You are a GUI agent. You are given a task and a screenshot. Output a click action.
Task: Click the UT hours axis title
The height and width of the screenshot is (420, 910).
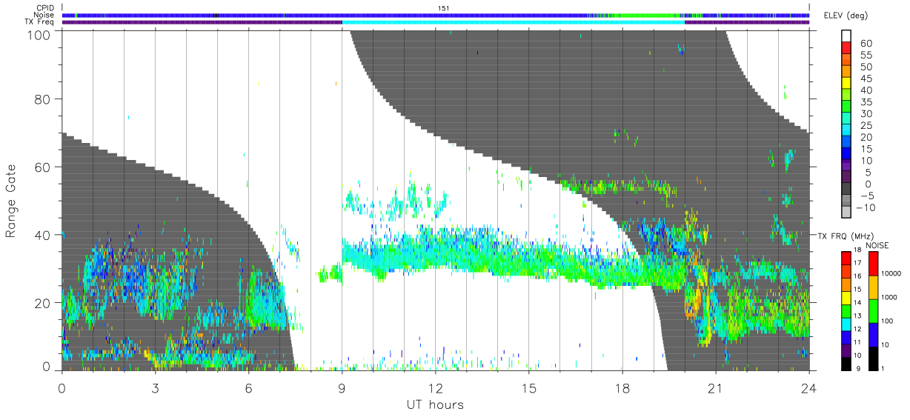tap(435, 404)
